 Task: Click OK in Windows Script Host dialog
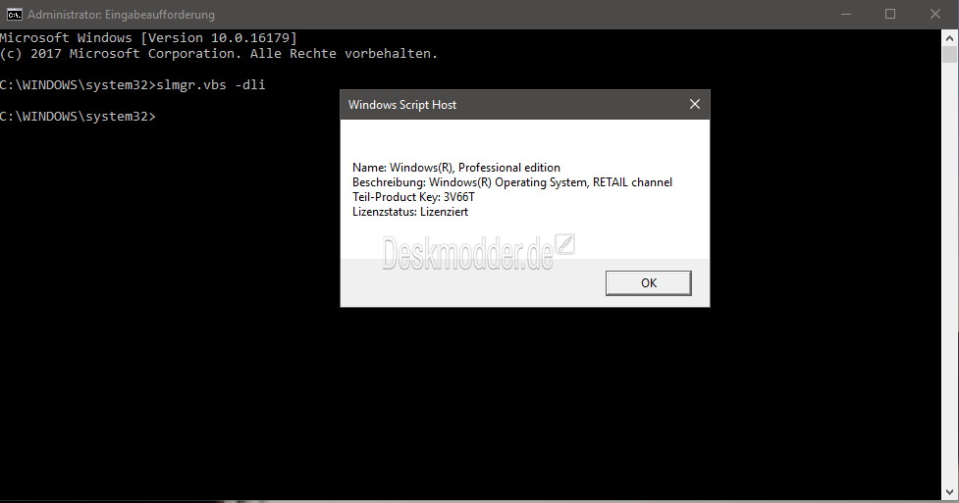(648, 283)
